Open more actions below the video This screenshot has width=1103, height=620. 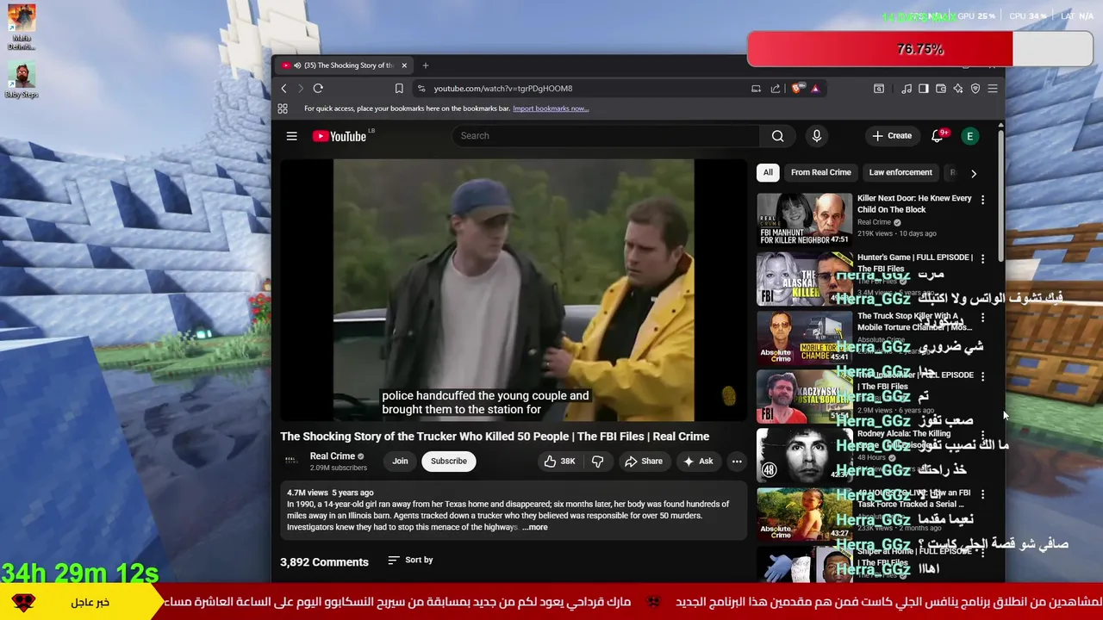(737, 462)
